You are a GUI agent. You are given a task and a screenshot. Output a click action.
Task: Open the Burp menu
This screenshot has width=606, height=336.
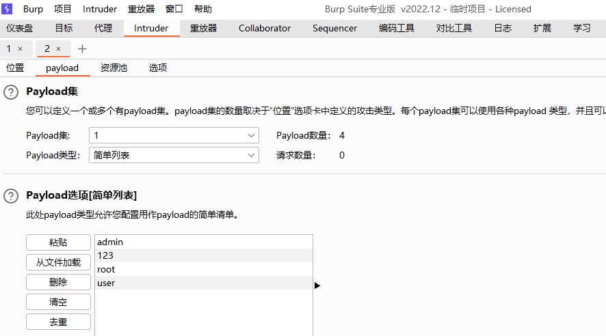click(33, 9)
